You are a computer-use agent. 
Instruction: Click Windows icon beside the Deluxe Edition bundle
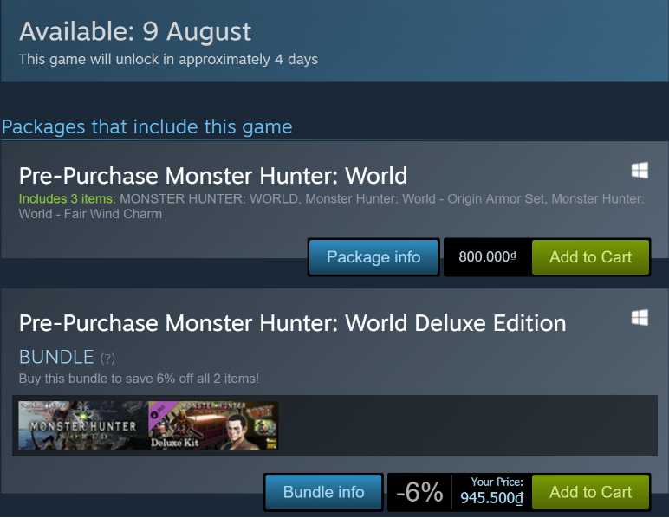tap(640, 318)
